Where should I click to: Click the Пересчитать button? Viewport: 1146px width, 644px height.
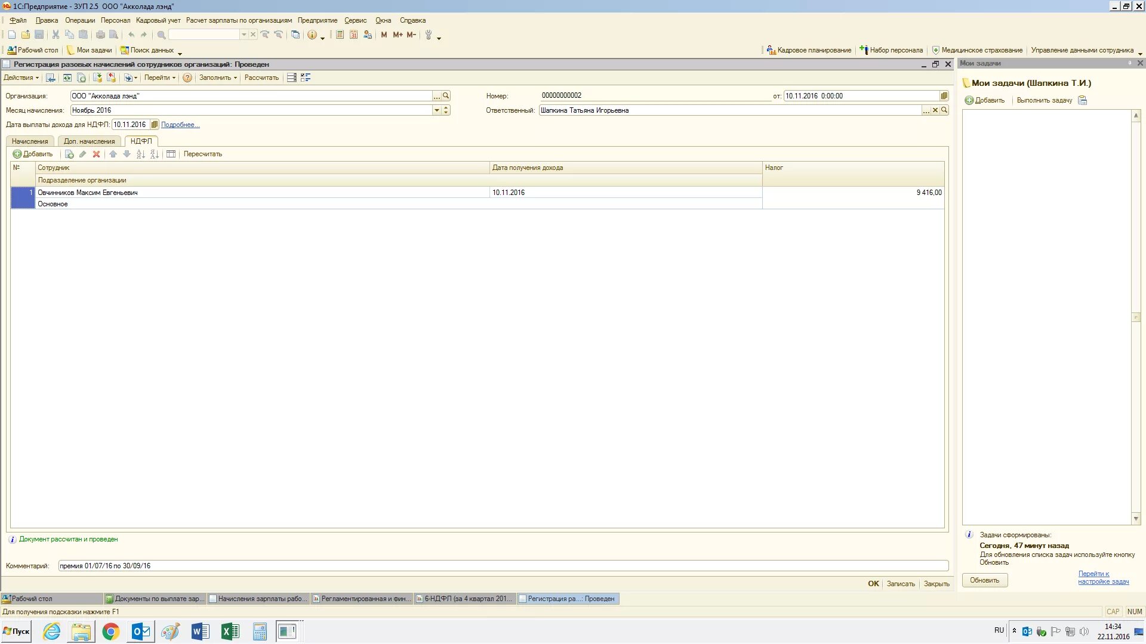(x=203, y=154)
